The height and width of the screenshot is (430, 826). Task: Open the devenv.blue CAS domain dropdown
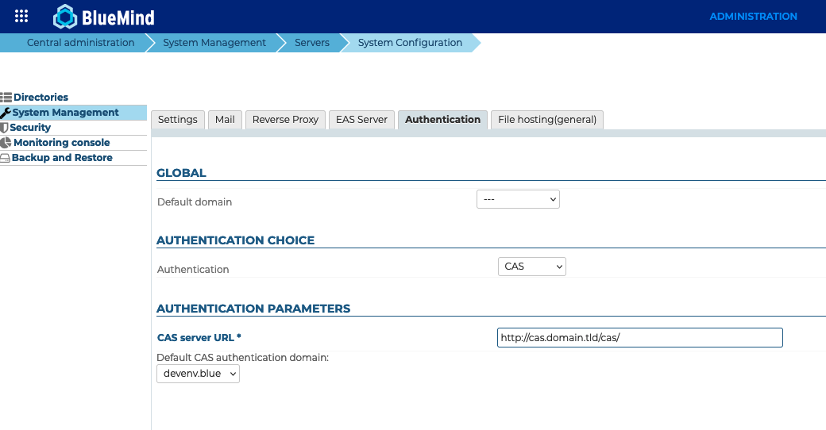coord(198,373)
